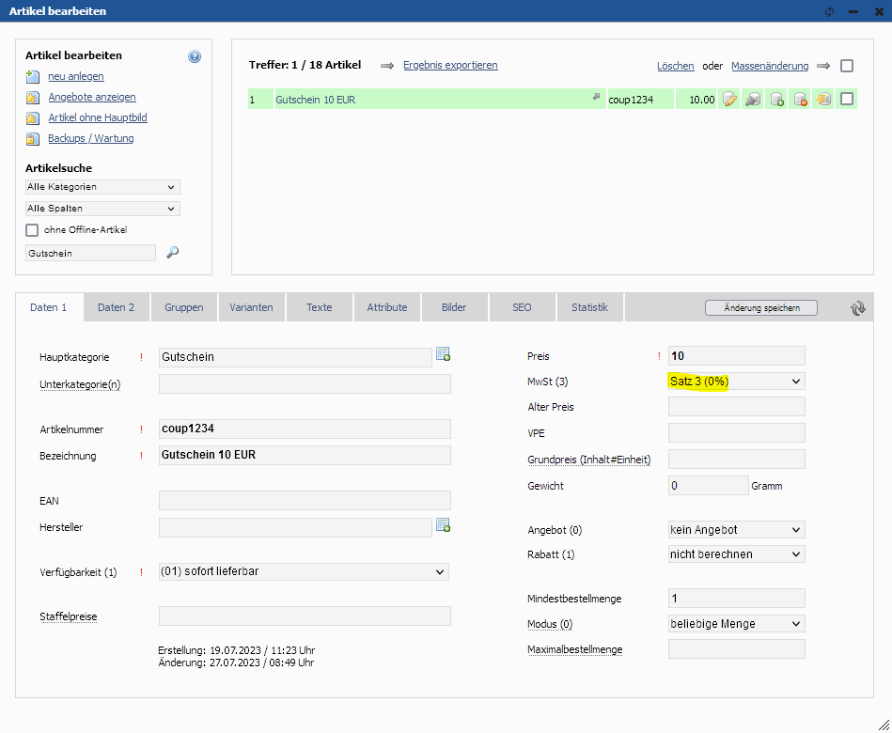
Task: Click the 'Ergebnis exportieren' link
Action: click(450, 66)
